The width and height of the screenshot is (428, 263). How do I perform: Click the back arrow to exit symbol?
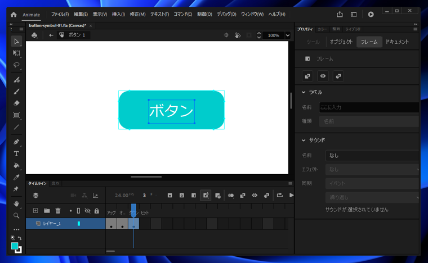[x=51, y=35]
